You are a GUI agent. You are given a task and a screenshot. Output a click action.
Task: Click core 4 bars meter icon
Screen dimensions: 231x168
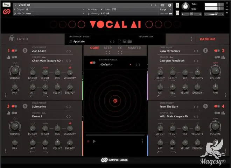(x=223, y=113)
